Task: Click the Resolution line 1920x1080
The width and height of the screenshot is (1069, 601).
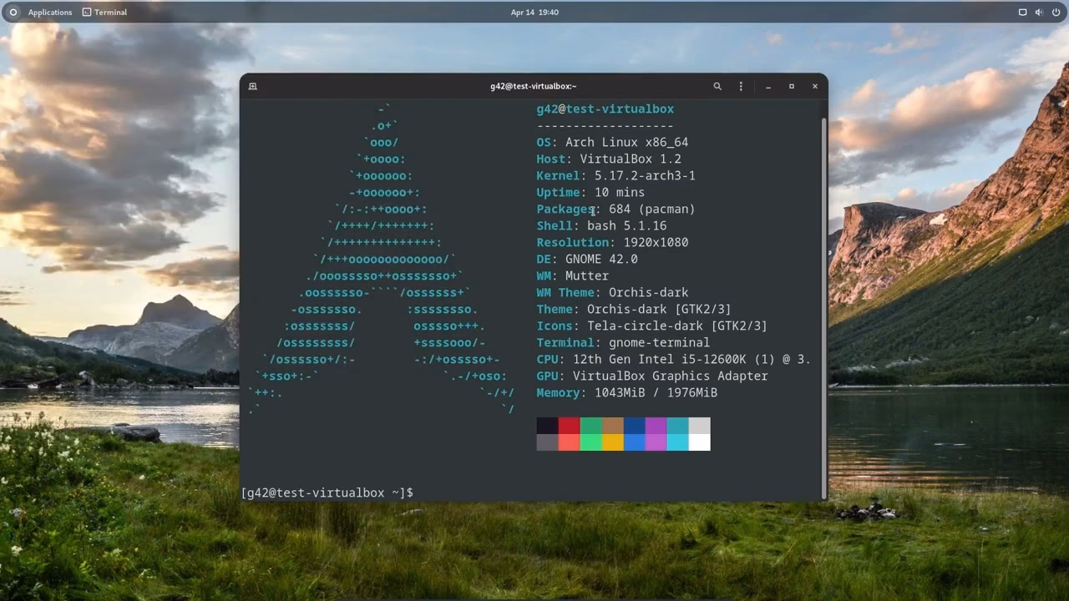Action: [x=612, y=242]
